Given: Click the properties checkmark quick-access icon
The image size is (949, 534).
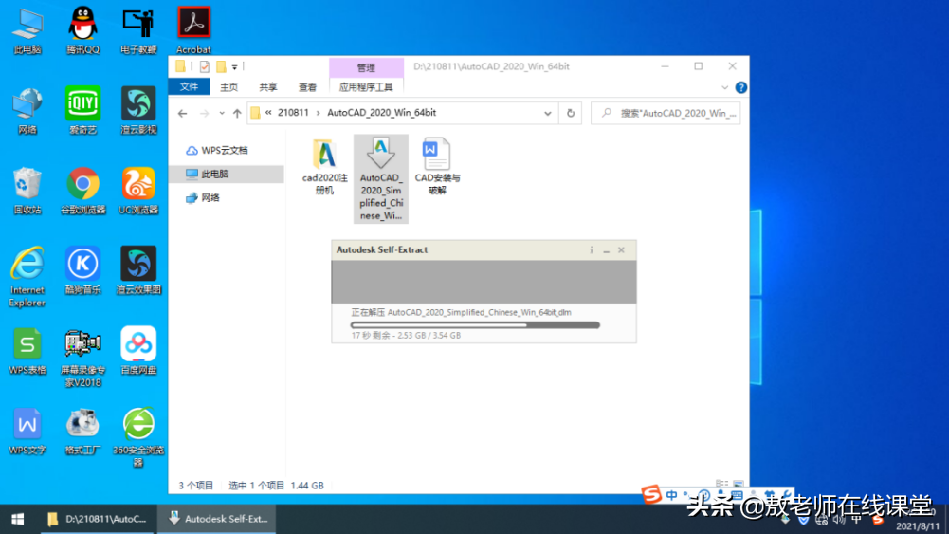Looking at the screenshot, I should pyautogui.click(x=205, y=66).
